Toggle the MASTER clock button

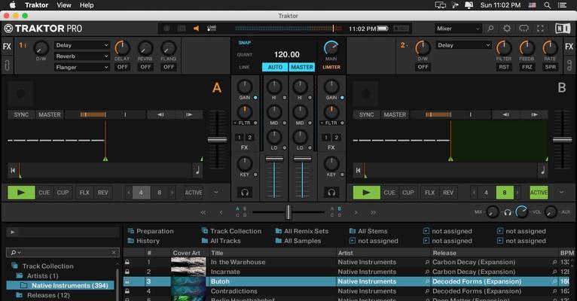click(x=302, y=67)
